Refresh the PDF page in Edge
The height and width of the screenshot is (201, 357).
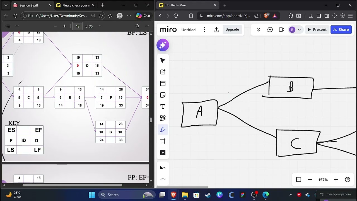pos(16,16)
